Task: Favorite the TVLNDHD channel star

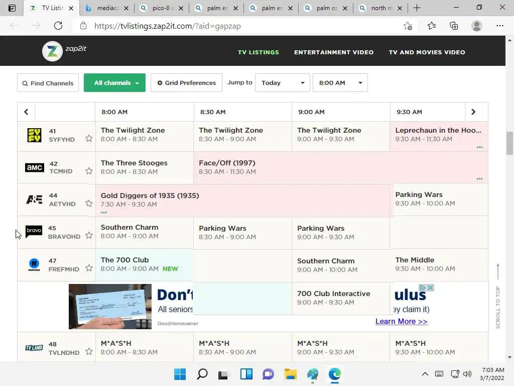Action: pyautogui.click(x=89, y=351)
